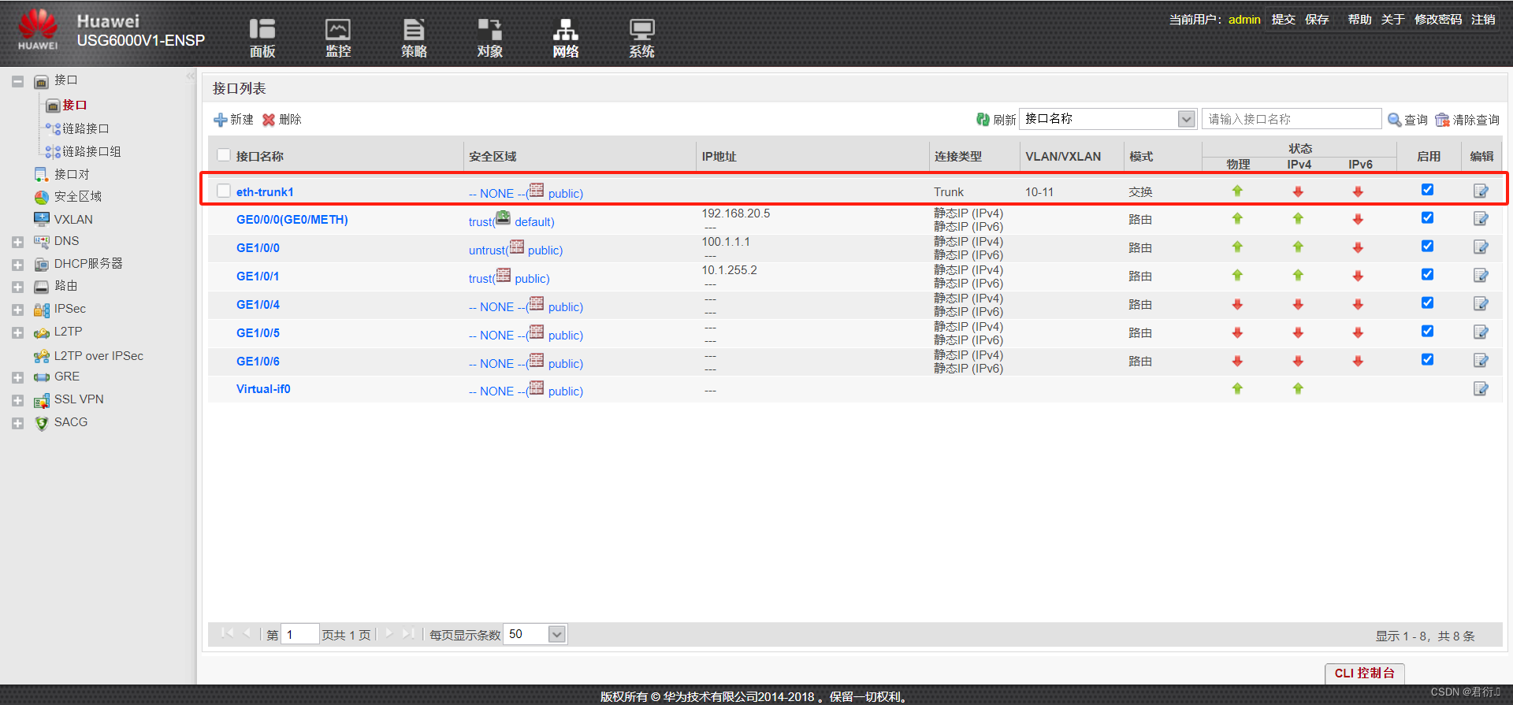The width and height of the screenshot is (1513, 705).
Task: Click the edit icon for GE0/0/0(GE0/METH)
Action: (x=1481, y=219)
